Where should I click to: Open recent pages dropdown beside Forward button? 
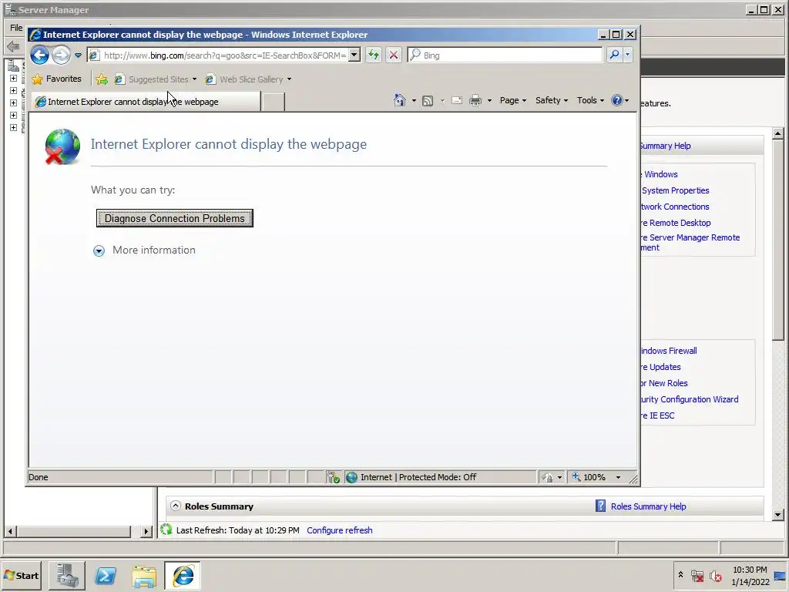pyautogui.click(x=78, y=55)
